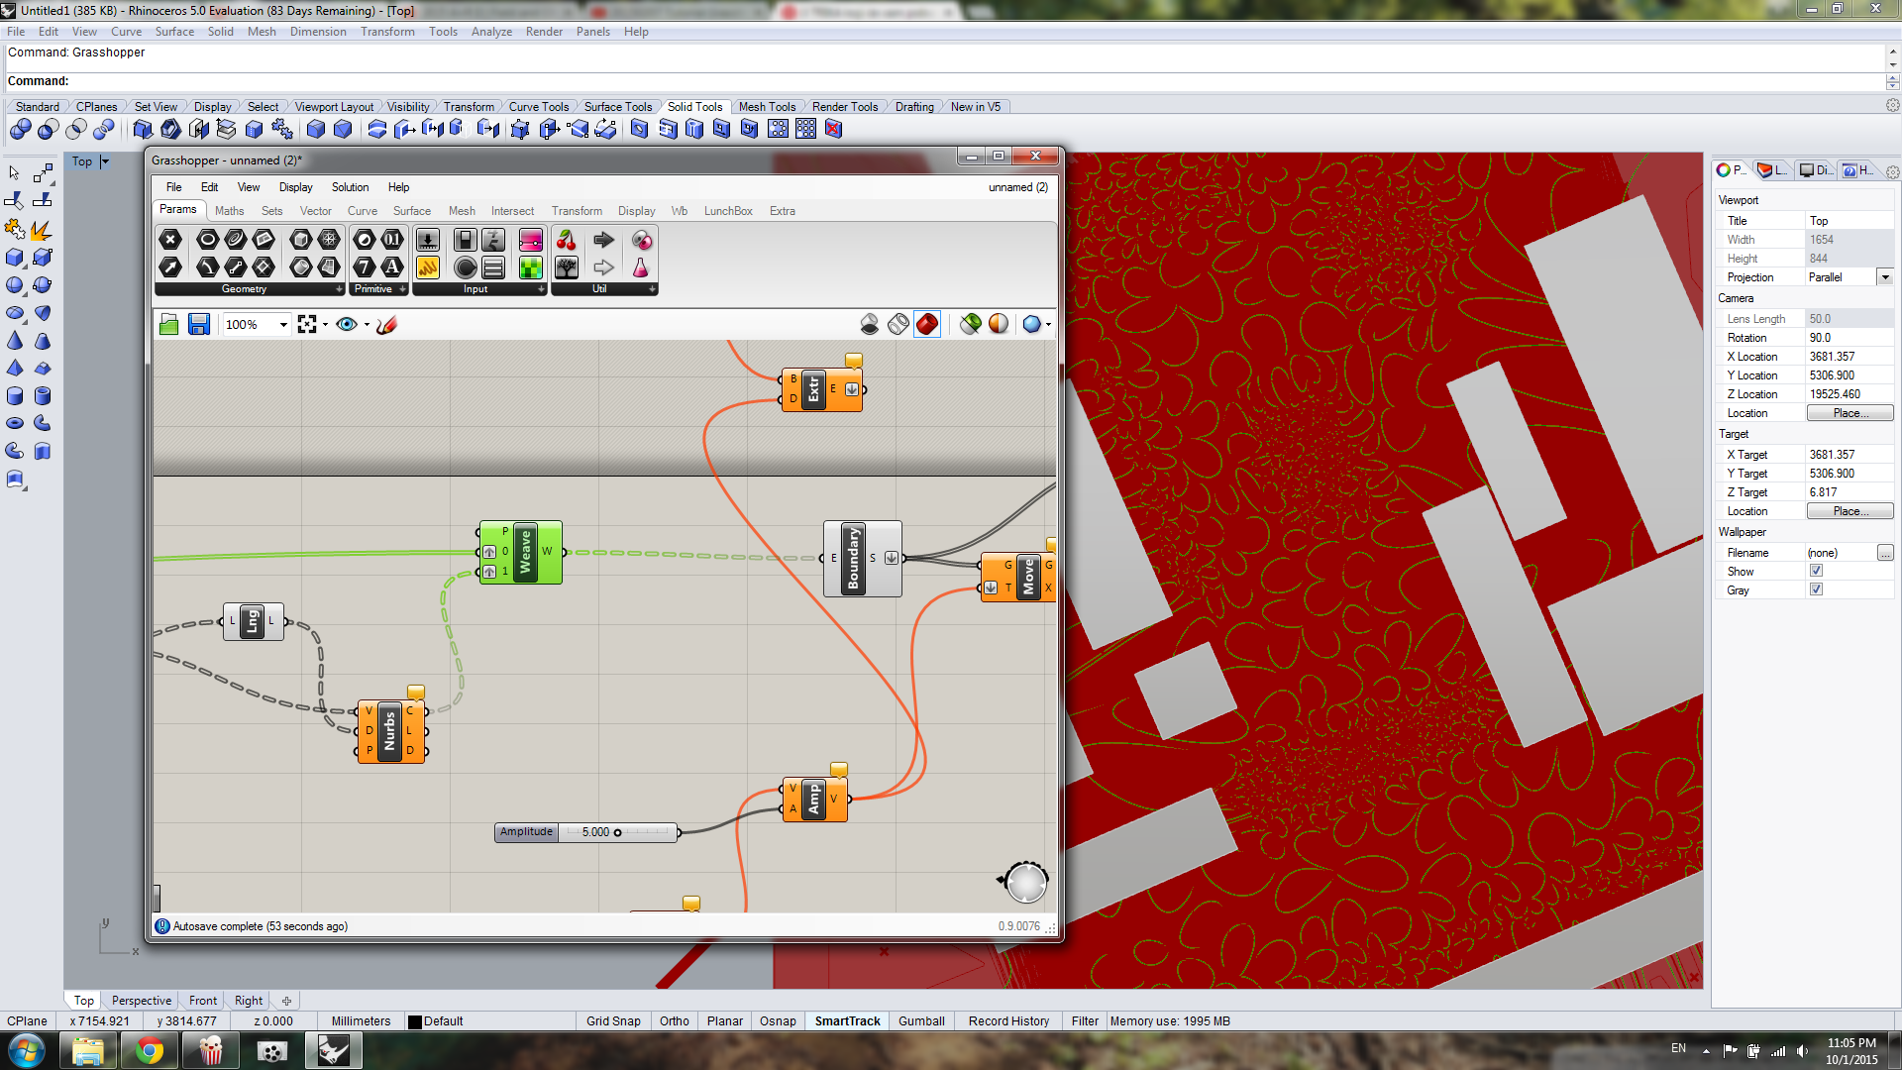Open the Curve Tools toolbar tab
The width and height of the screenshot is (1902, 1070).
[539, 107]
